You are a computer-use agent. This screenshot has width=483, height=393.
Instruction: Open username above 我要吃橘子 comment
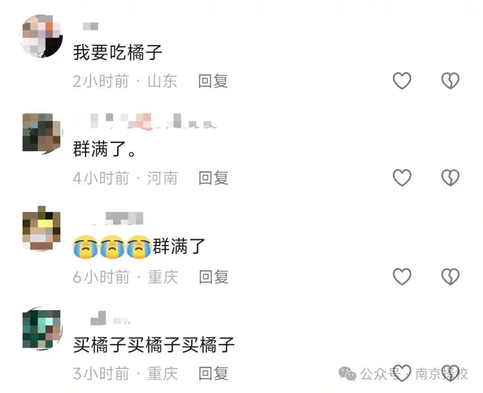(90, 26)
